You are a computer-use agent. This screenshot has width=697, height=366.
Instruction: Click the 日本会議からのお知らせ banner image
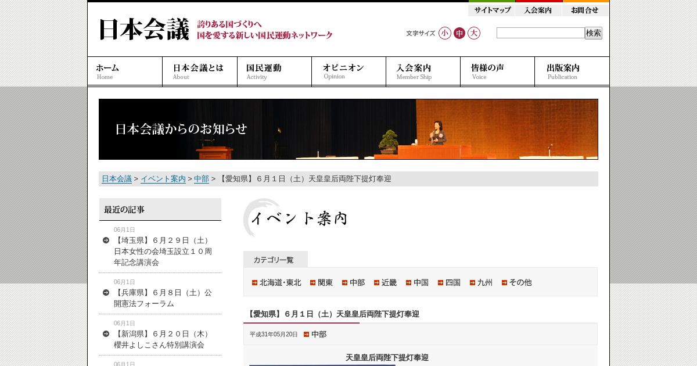point(348,129)
